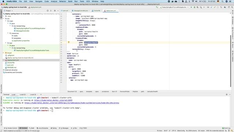Open the Java Enterprise tool window
This screenshot has height=132, width=234.
pyautogui.click(x=42, y=128)
